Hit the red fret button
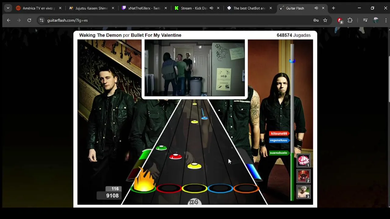390x219 pixels. 169,189
